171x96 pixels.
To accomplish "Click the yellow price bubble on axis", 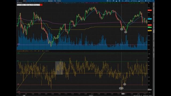I will pos(150,31).
